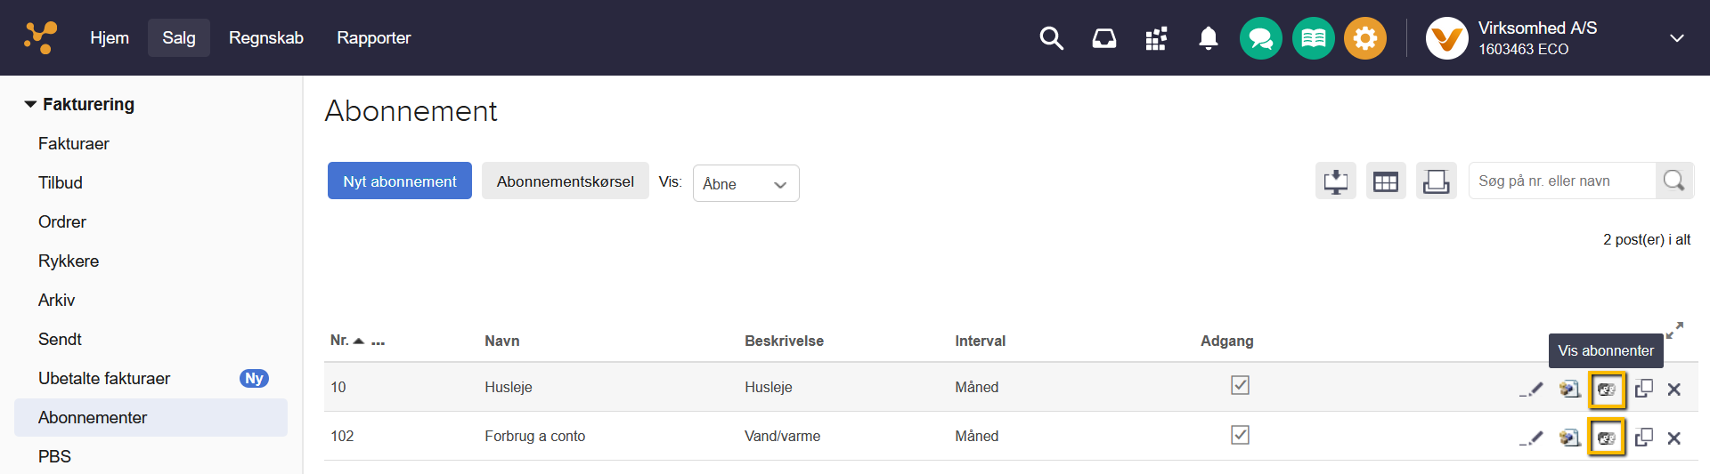Expand the Virksomhed A/S account menu

click(x=1676, y=38)
